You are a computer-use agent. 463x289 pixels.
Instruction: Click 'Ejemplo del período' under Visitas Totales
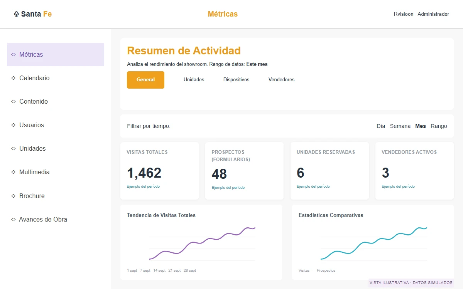click(x=143, y=187)
